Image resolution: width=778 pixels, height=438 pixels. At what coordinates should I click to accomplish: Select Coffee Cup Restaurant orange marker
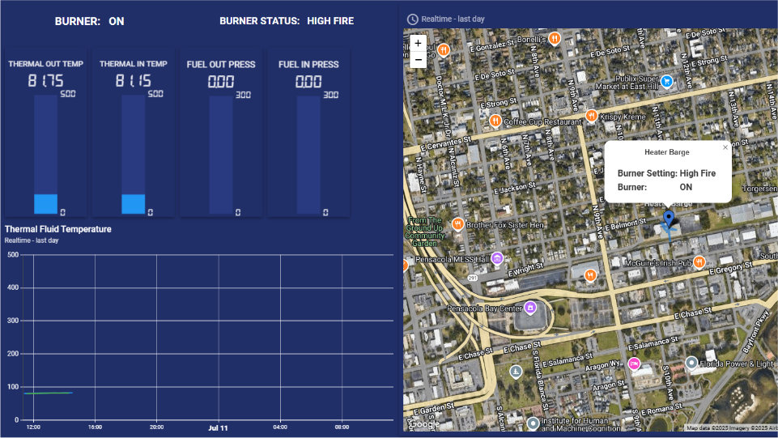click(495, 121)
